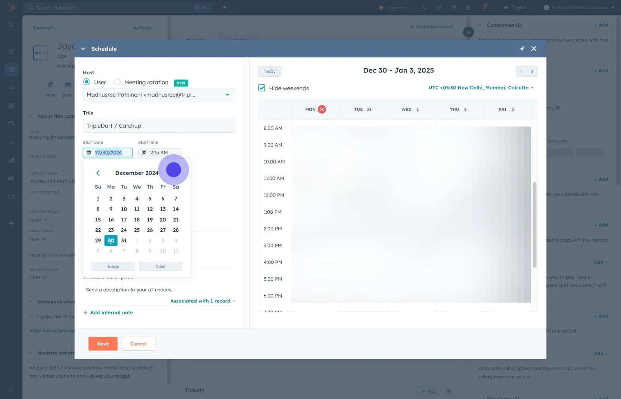
Task: Go to next week in calendar
Action: point(532,71)
